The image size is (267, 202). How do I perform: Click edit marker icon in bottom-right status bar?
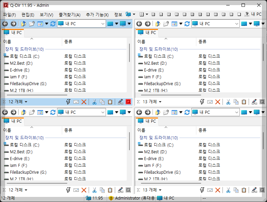pyautogui.click(x=254, y=190)
